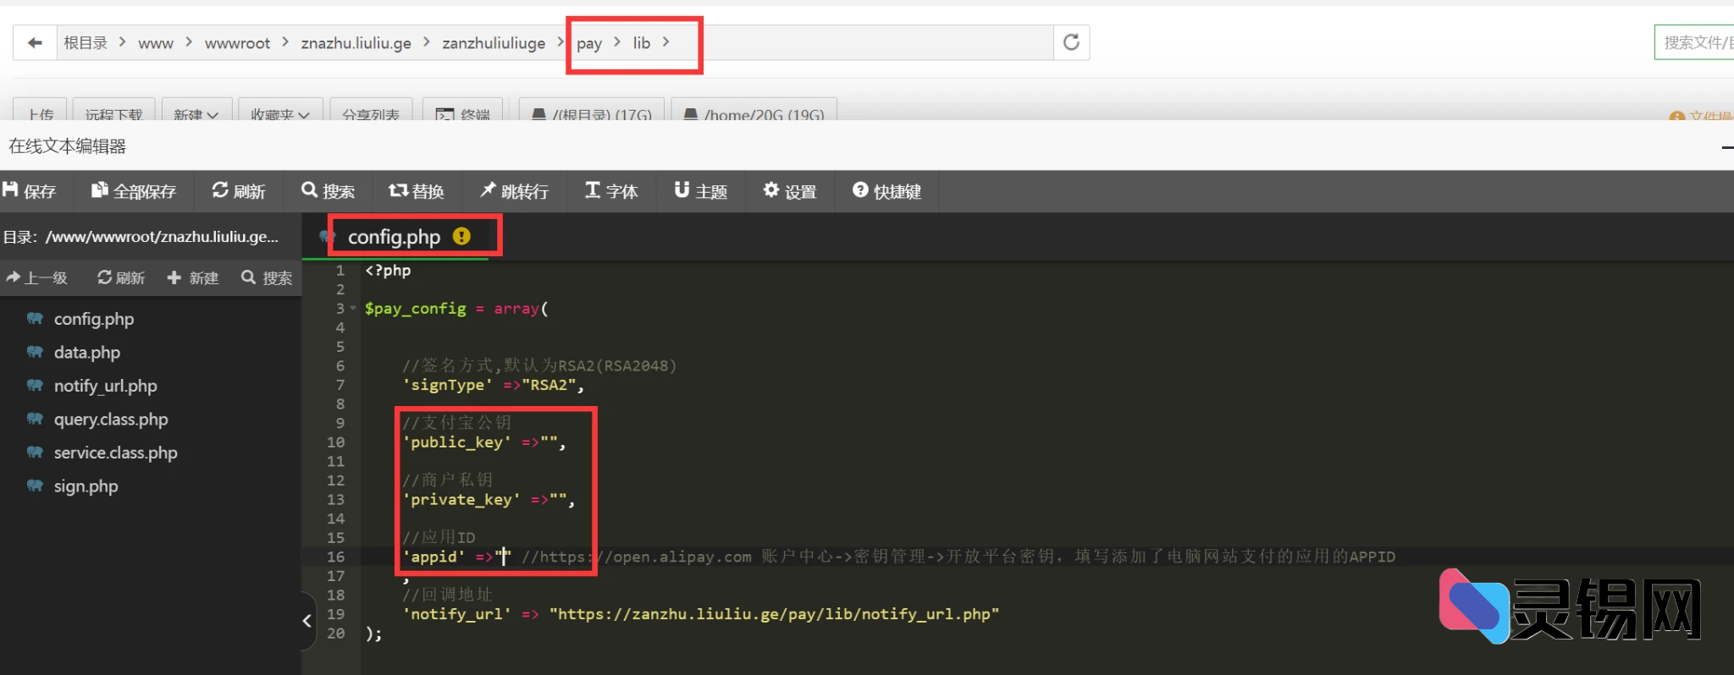The image size is (1734, 675).
Task: Show the Shortcuts (快捷键) help
Action: 886,191
